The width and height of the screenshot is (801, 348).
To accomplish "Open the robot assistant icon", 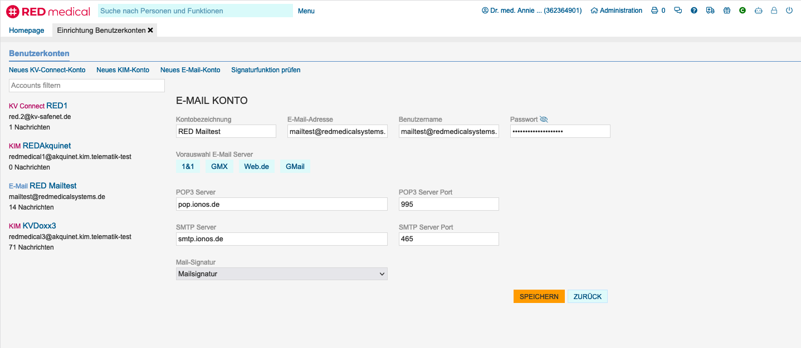I will pos(758,11).
